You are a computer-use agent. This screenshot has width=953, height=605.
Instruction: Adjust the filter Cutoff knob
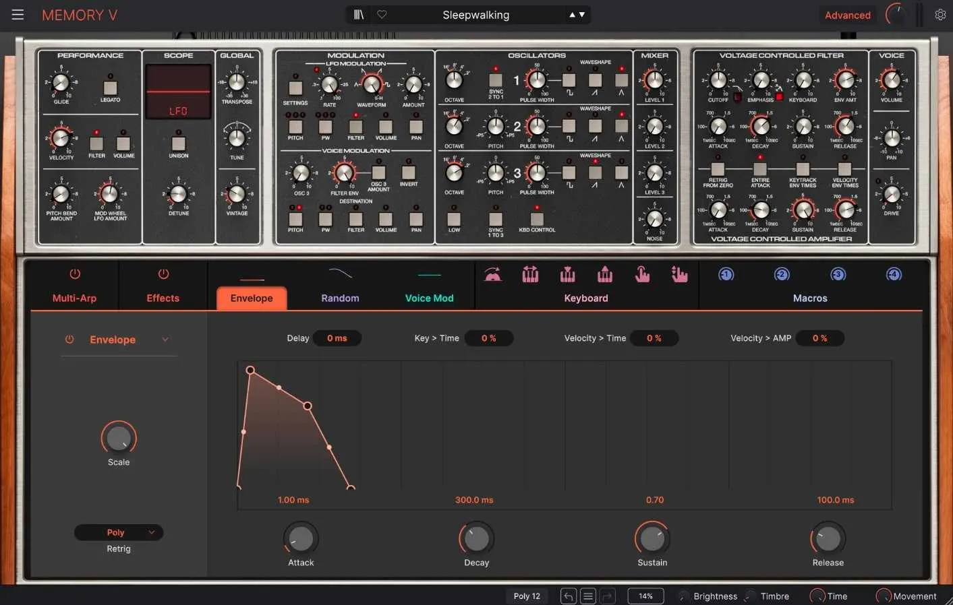tap(718, 80)
